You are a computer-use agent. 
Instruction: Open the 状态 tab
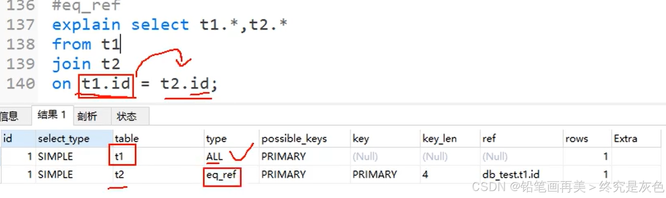tap(126, 116)
